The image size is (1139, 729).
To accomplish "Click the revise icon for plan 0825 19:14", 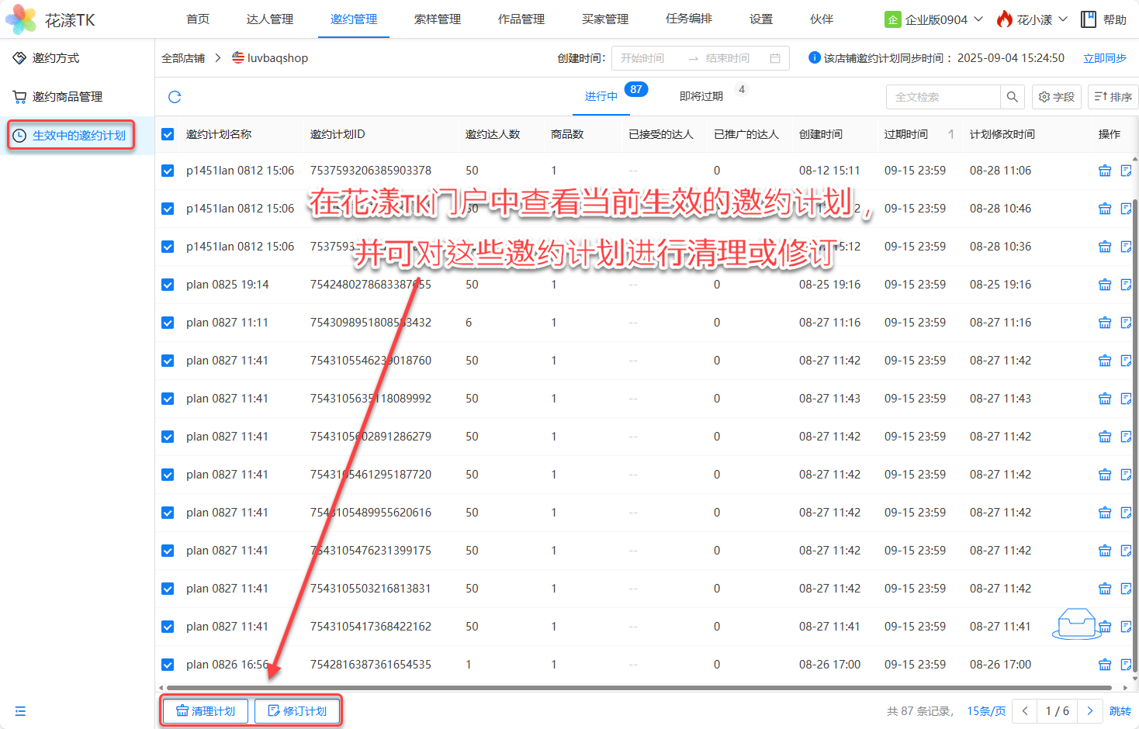I will [x=1126, y=285].
